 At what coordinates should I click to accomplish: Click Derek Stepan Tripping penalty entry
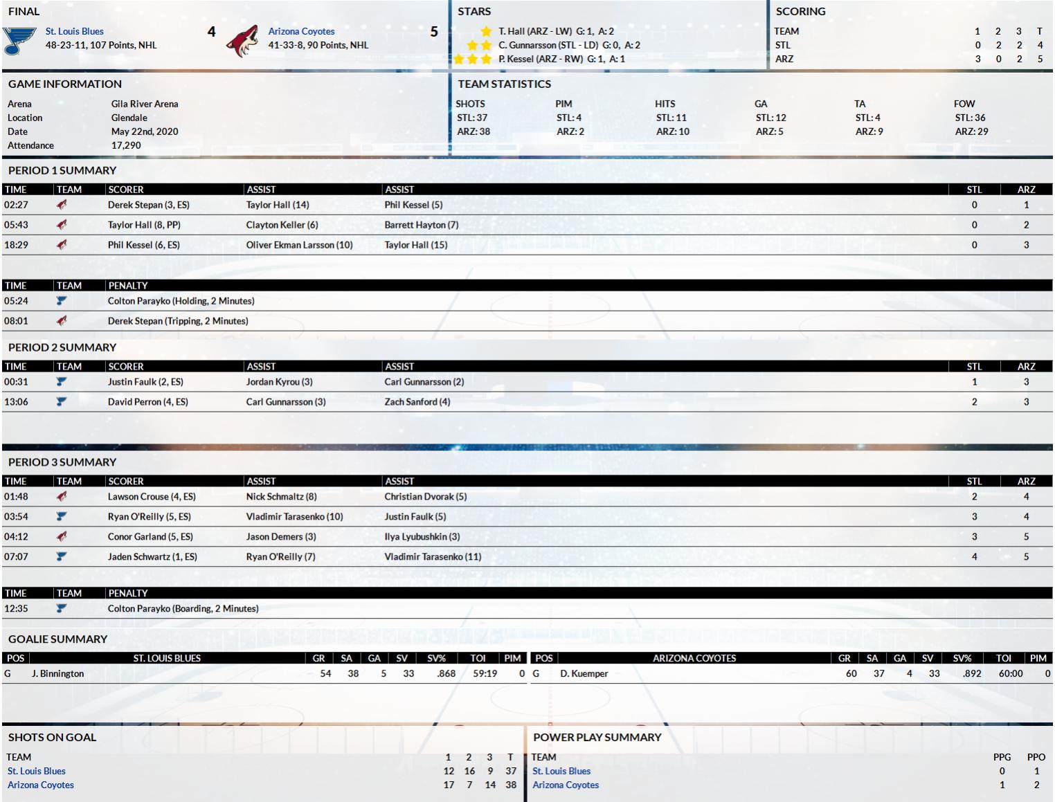coord(178,321)
